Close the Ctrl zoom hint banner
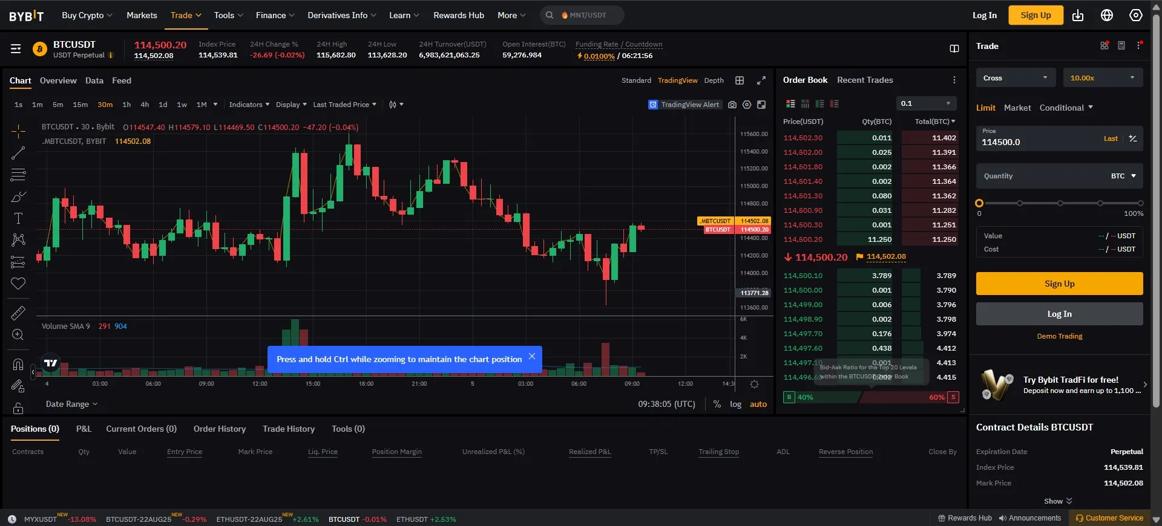Screen dimensions: 1162x526 coord(532,356)
